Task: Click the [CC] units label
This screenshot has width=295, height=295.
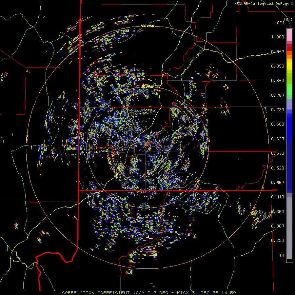Action: pyautogui.click(x=280, y=23)
